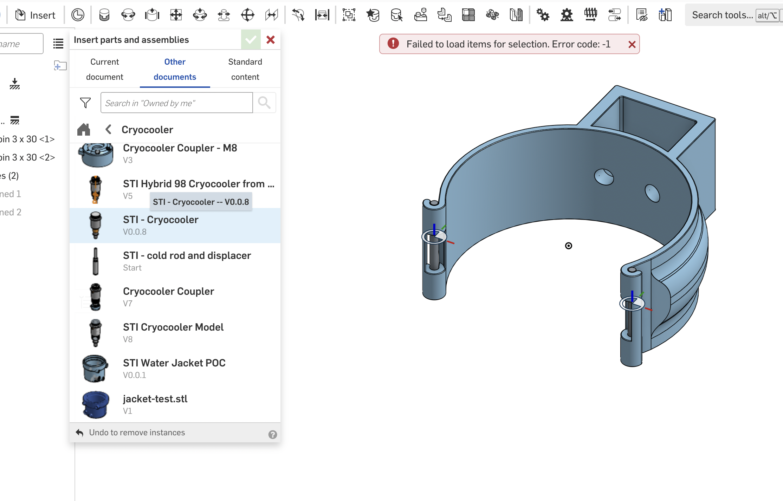Select the Cylindrical mate tool

pos(200,15)
